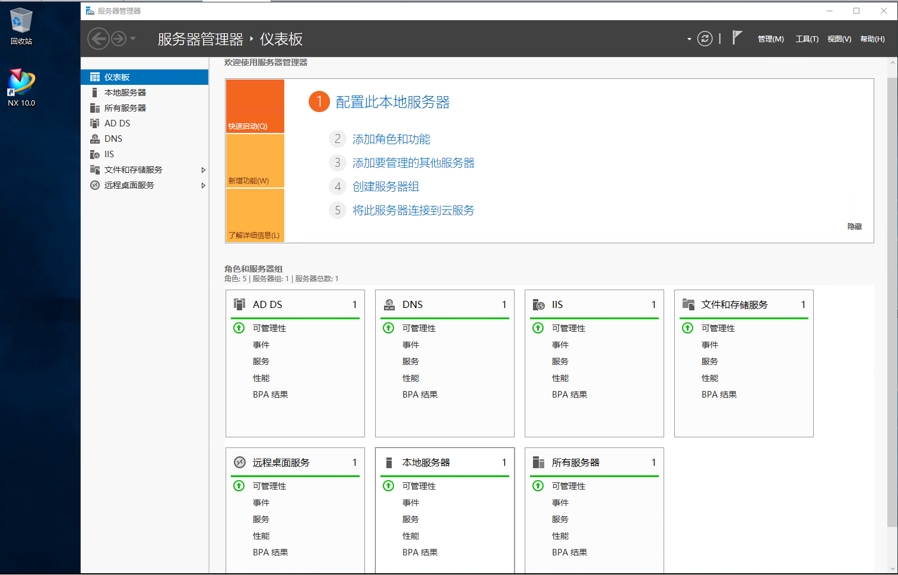Click the refresh icon in header
Image resolution: width=898 pixels, height=575 pixels.
click(705, 39)
